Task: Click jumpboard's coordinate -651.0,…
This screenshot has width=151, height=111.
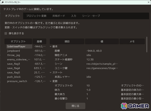Action: tap(40, 51)
